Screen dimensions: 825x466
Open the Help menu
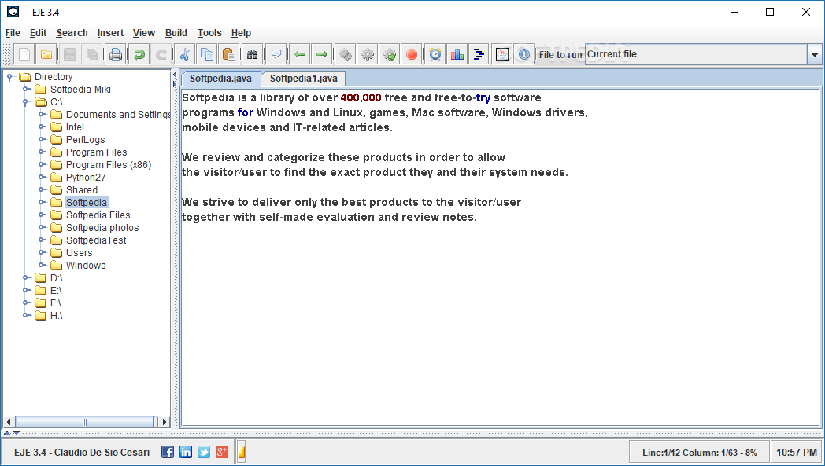tap(241, 32)
